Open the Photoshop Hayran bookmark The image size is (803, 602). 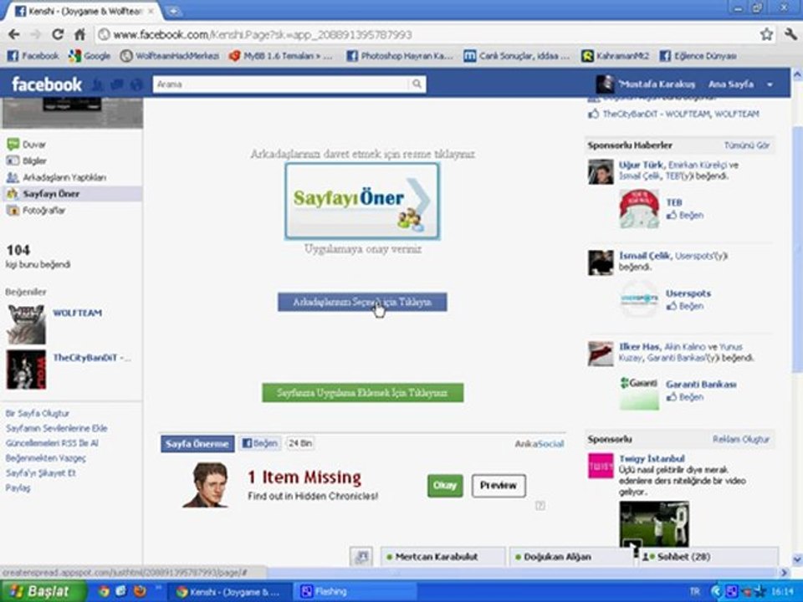[x=400, y=56]
